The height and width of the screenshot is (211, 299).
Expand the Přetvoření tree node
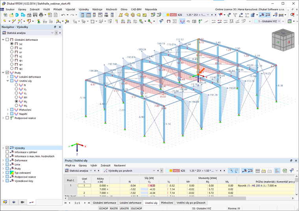[x=7, y=110]
